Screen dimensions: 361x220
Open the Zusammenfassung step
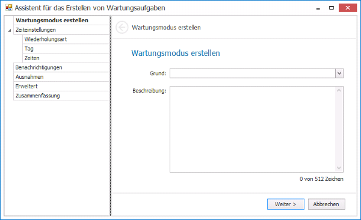61,96
